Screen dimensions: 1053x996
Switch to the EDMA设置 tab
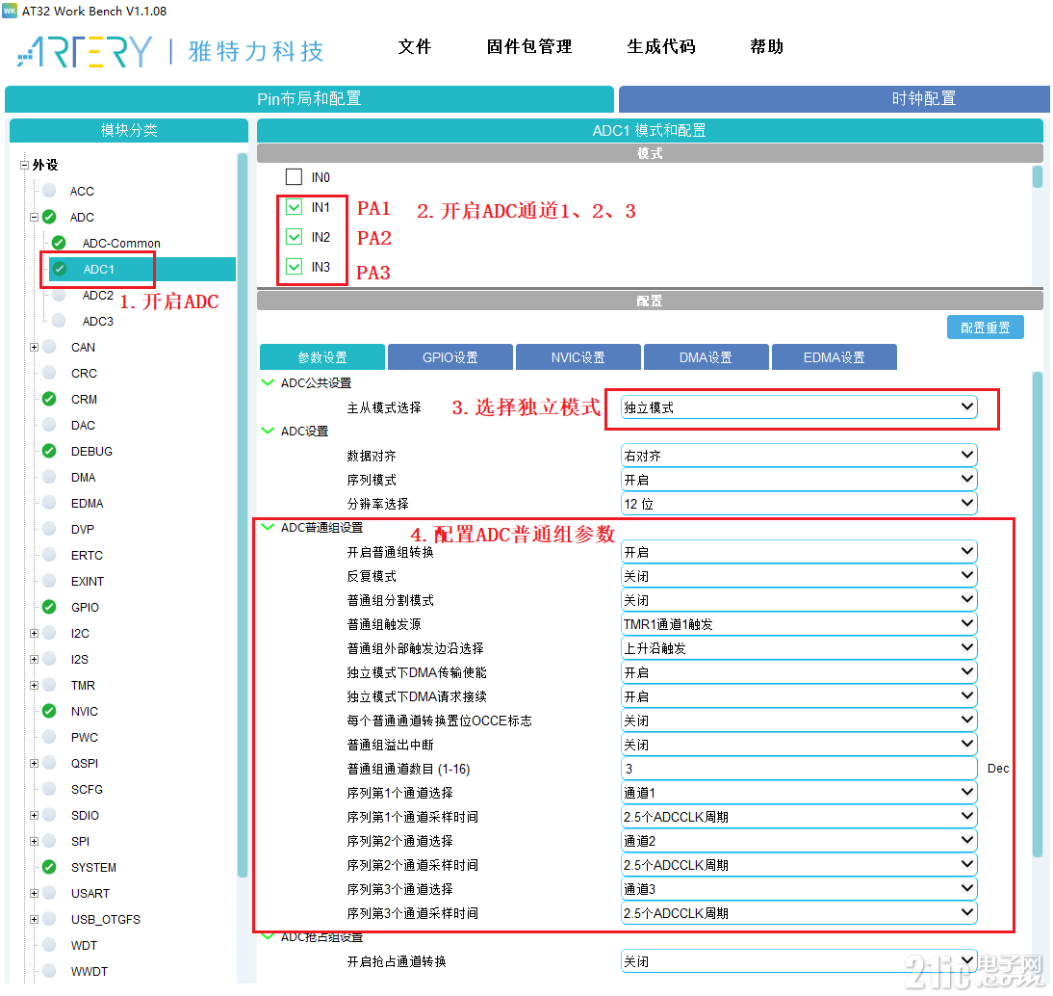835,356
